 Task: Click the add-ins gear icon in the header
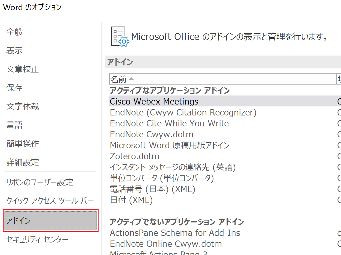pyautogui.click(x=120, y=37)
